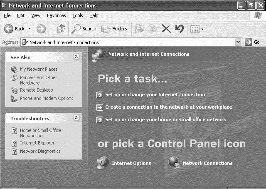Click the Network Connections label
This screenshot has height=189, width=266.
208,163
